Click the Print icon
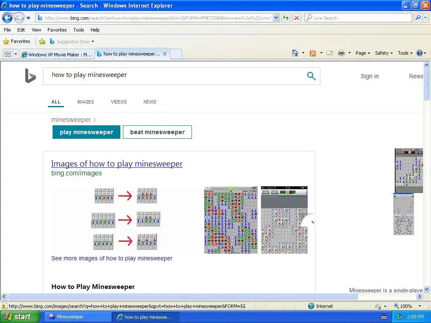This screenshot has height=323, width=431. coord(341,53)
